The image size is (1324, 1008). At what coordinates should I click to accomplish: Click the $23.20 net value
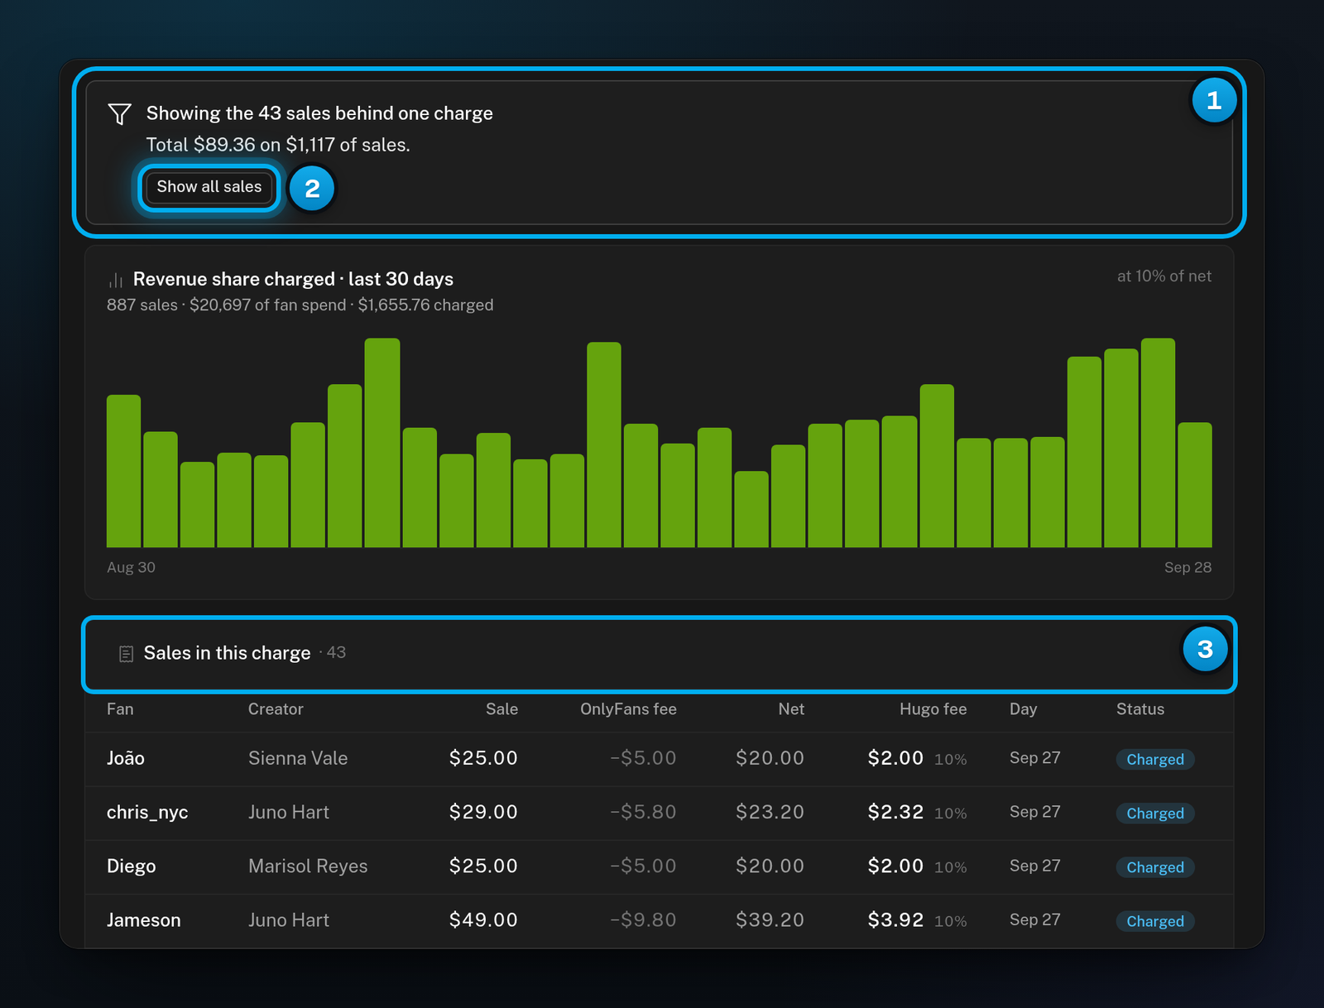click(770, 813)
